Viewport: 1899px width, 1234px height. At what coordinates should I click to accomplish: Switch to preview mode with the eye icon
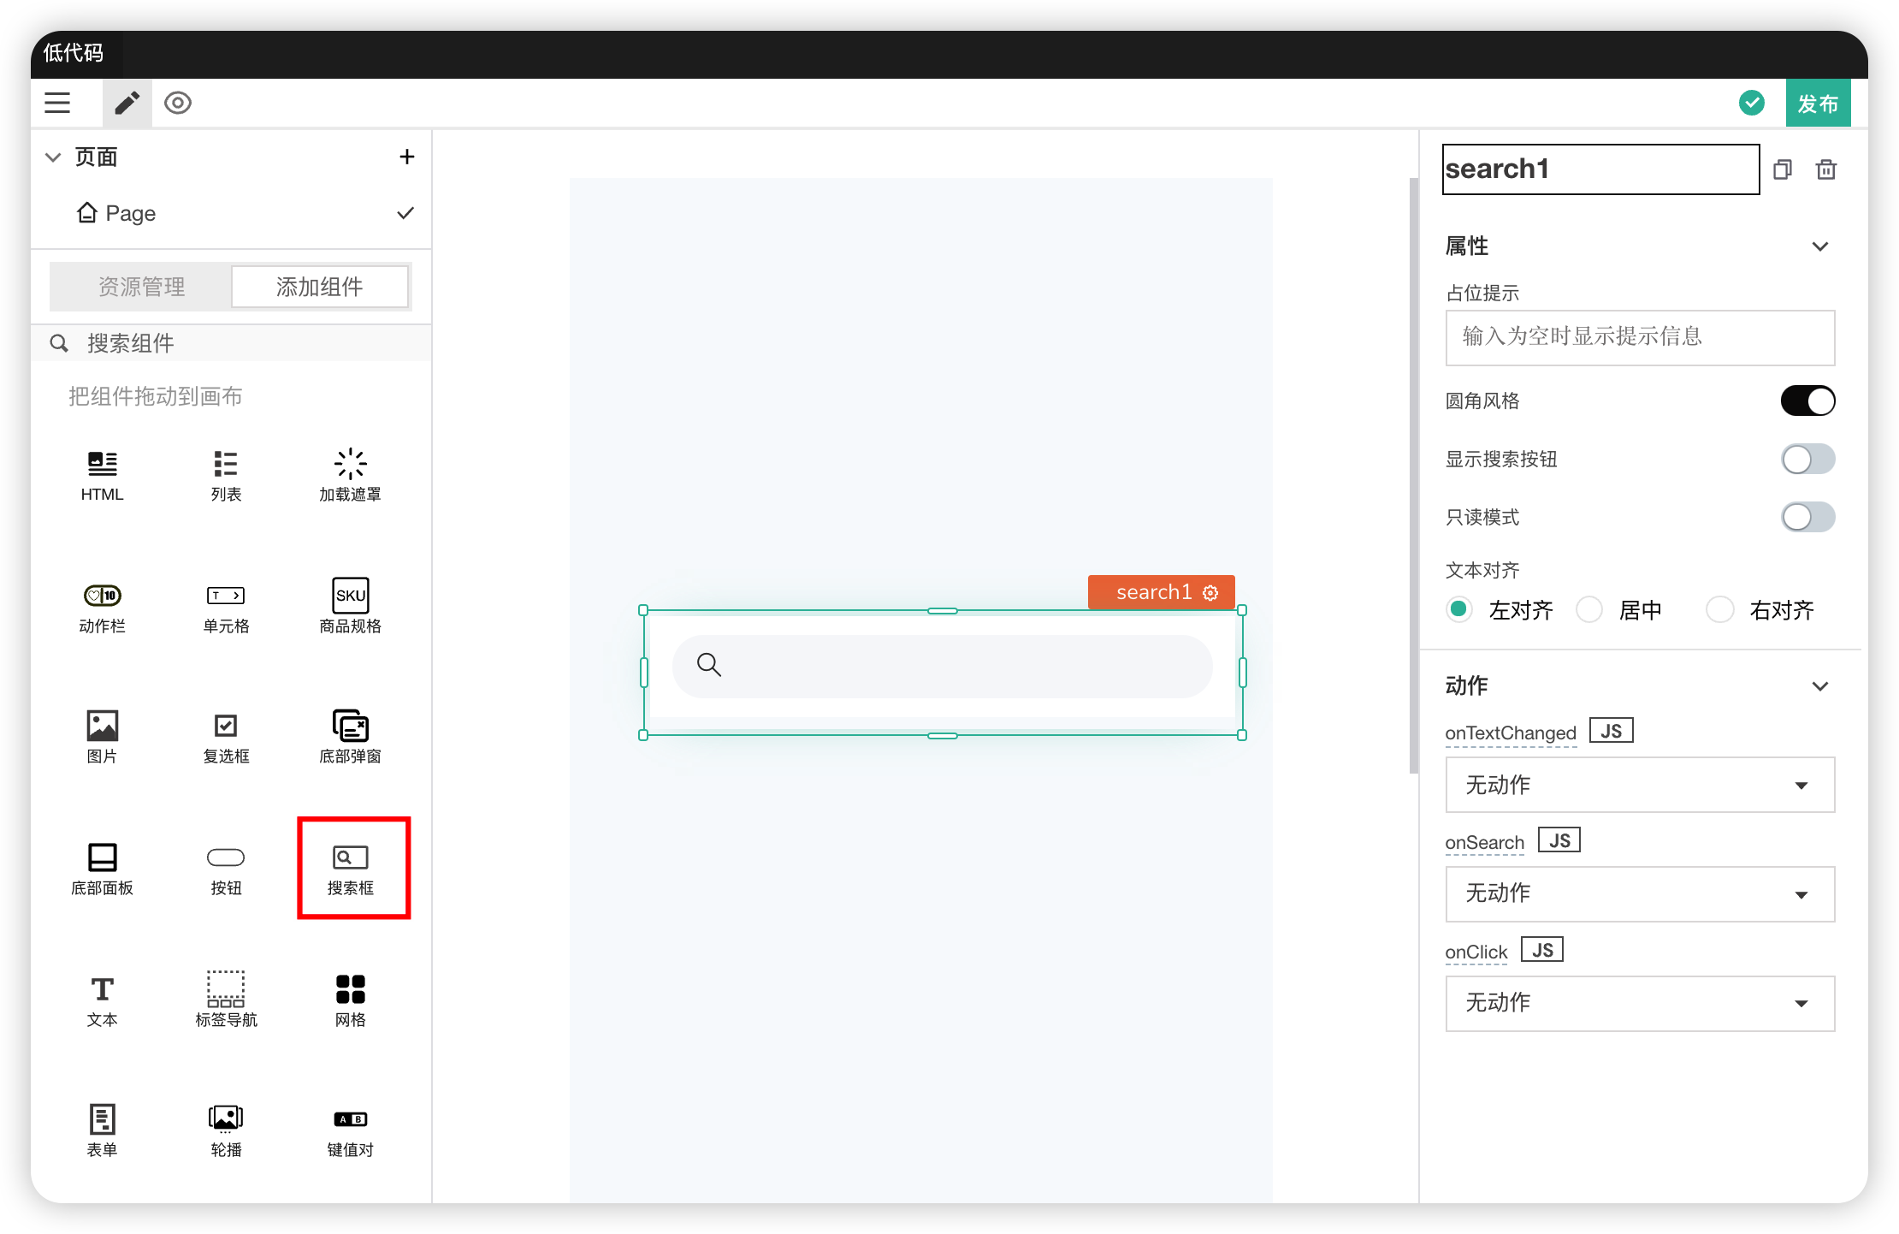pyautogui.click(x=178, y=104)
